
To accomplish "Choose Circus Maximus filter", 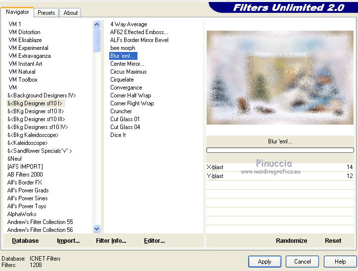I will tap(129, 72).
